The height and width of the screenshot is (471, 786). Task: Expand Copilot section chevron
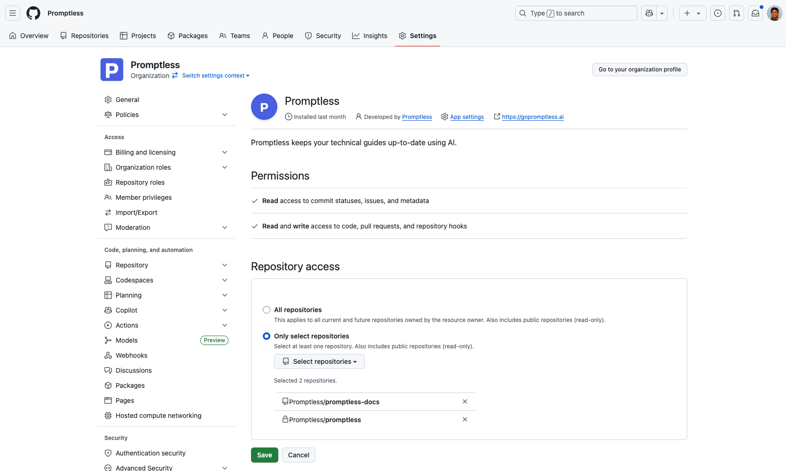[x=225, y=310]
